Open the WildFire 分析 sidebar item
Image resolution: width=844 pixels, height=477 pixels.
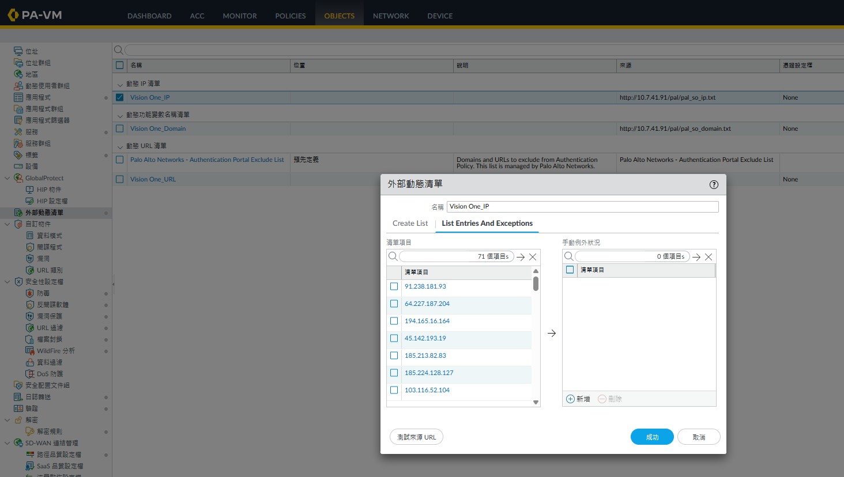(x=55, y=351)
